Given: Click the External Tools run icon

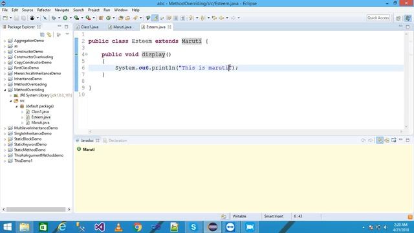Looking at the screenshot, I should tap(88, 18).
